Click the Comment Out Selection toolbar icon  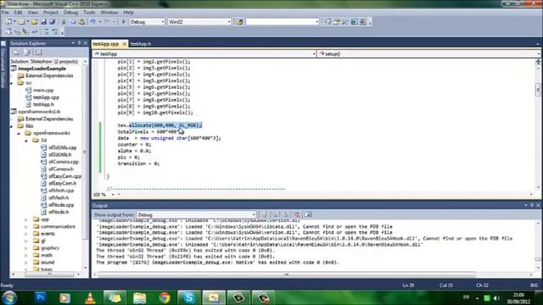[46, 32]
